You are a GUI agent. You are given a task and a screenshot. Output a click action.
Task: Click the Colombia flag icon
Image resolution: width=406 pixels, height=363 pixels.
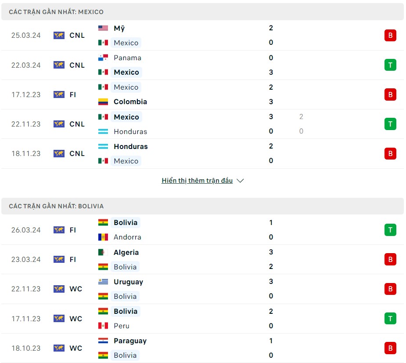point(103,102)
